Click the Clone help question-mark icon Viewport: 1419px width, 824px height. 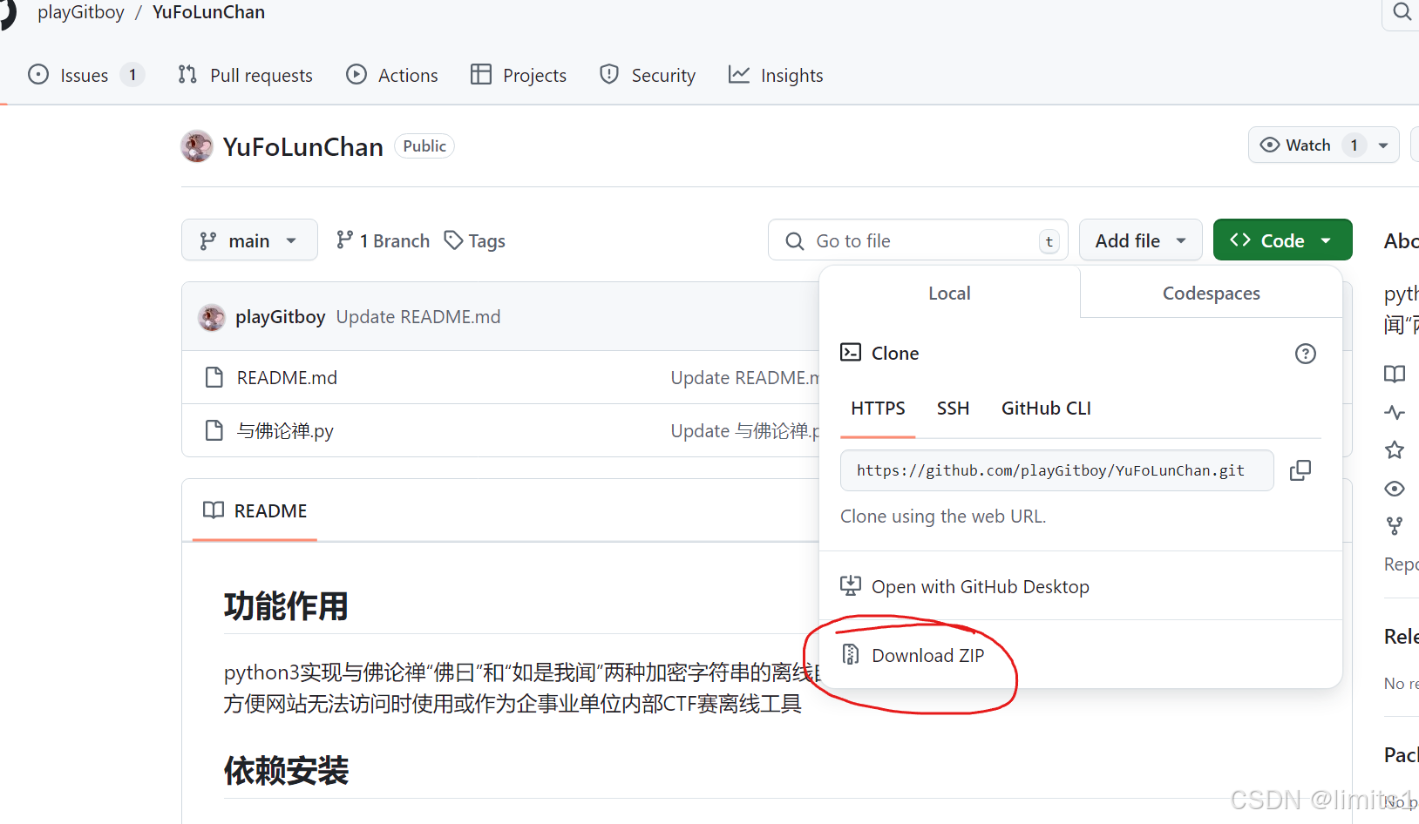coord(1305,354)
